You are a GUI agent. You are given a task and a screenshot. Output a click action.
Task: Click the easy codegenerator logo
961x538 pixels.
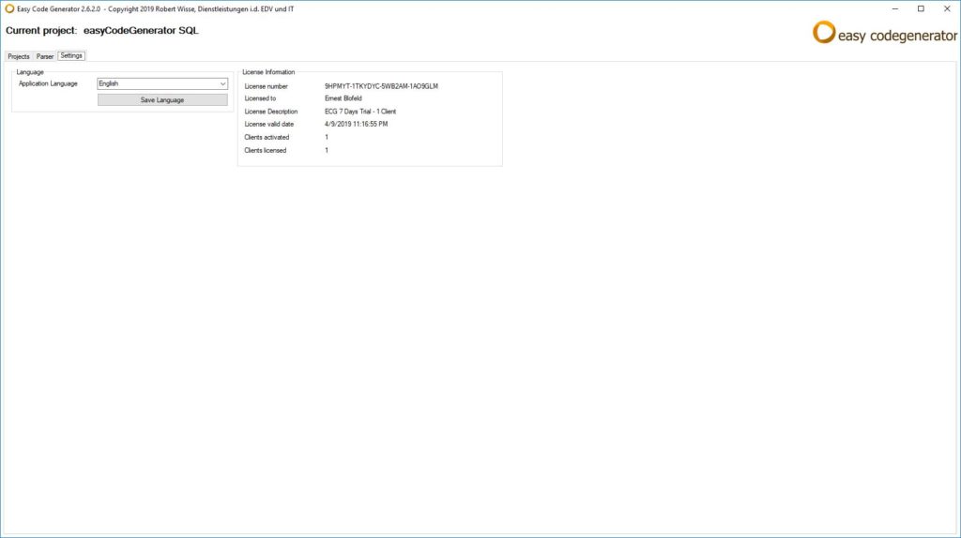coord(884,33)
